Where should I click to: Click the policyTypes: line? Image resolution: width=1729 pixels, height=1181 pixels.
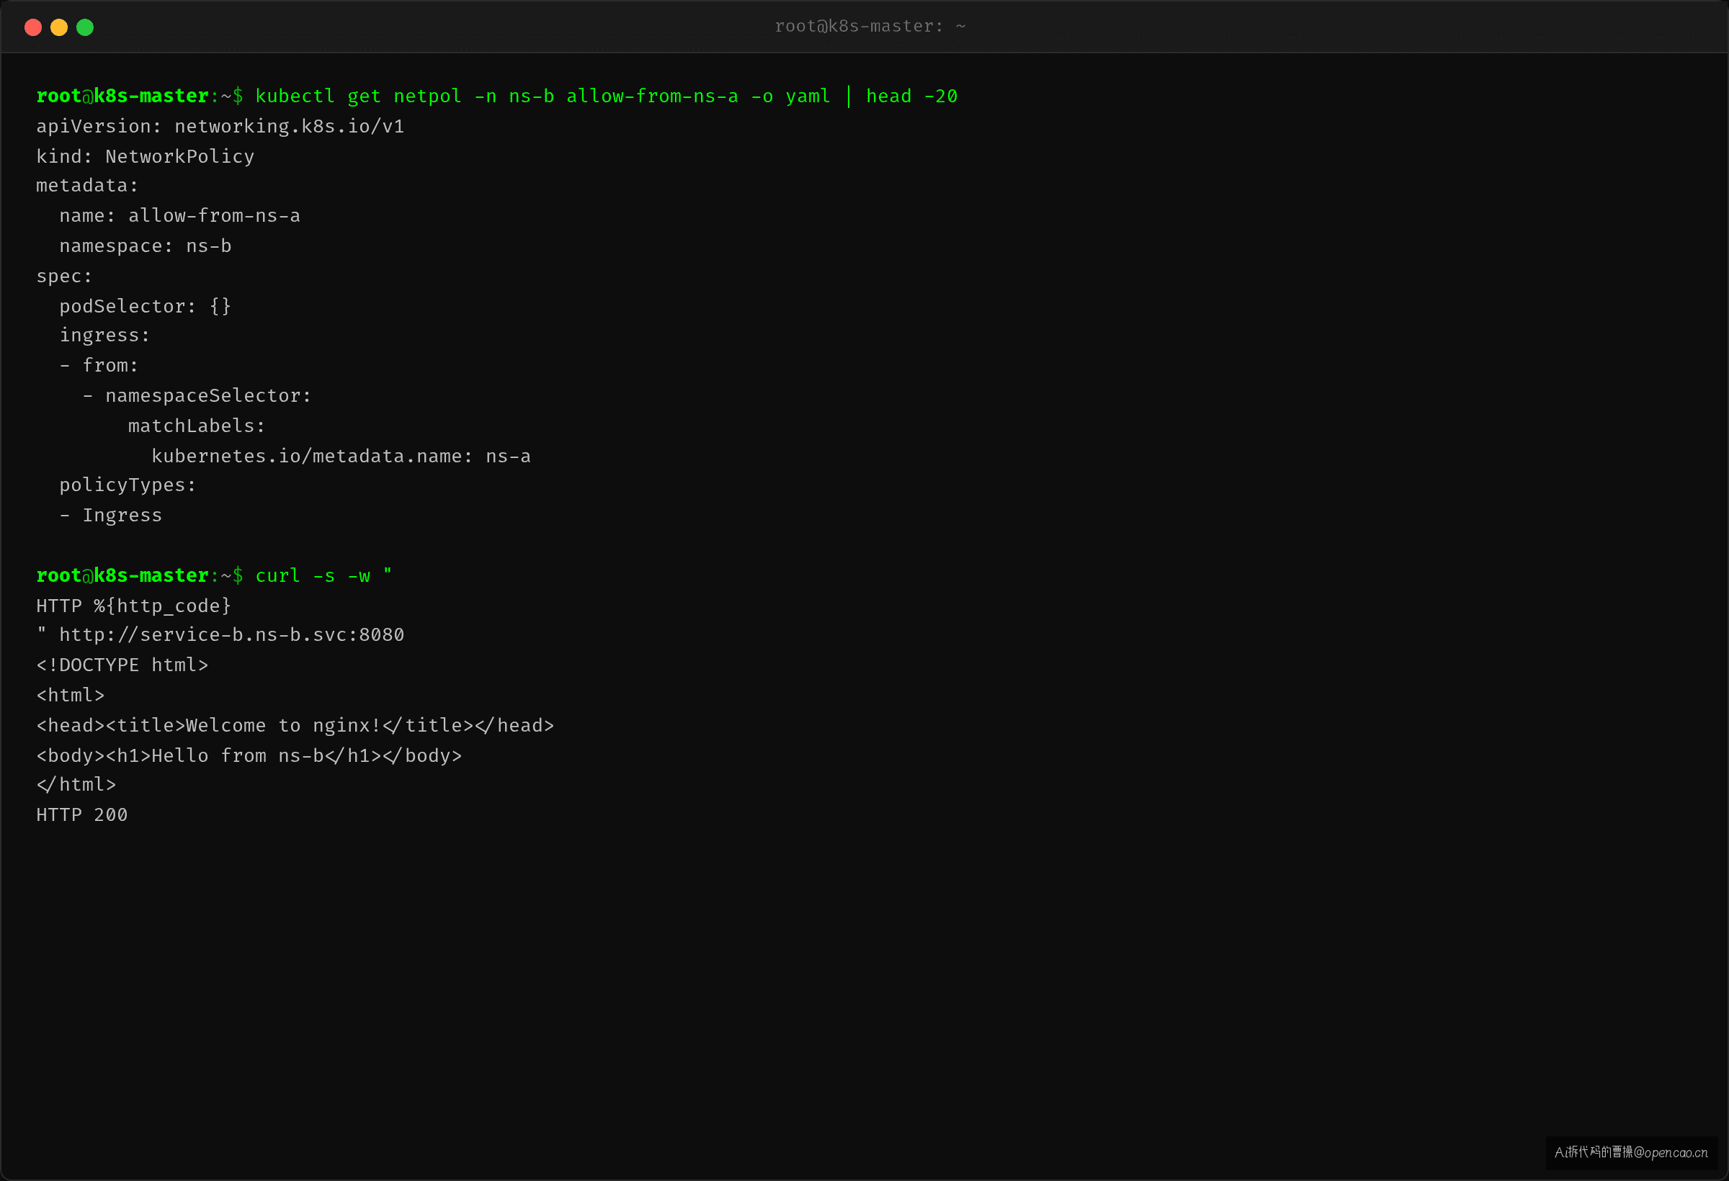(128, 485)
